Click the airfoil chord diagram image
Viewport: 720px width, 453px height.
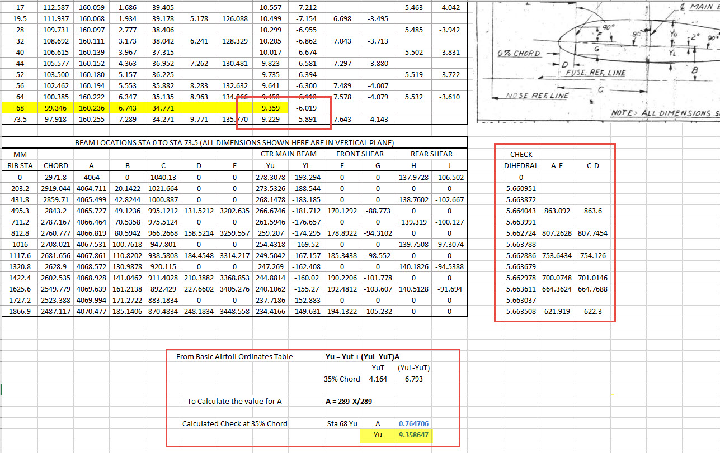[x=596, y=61]
